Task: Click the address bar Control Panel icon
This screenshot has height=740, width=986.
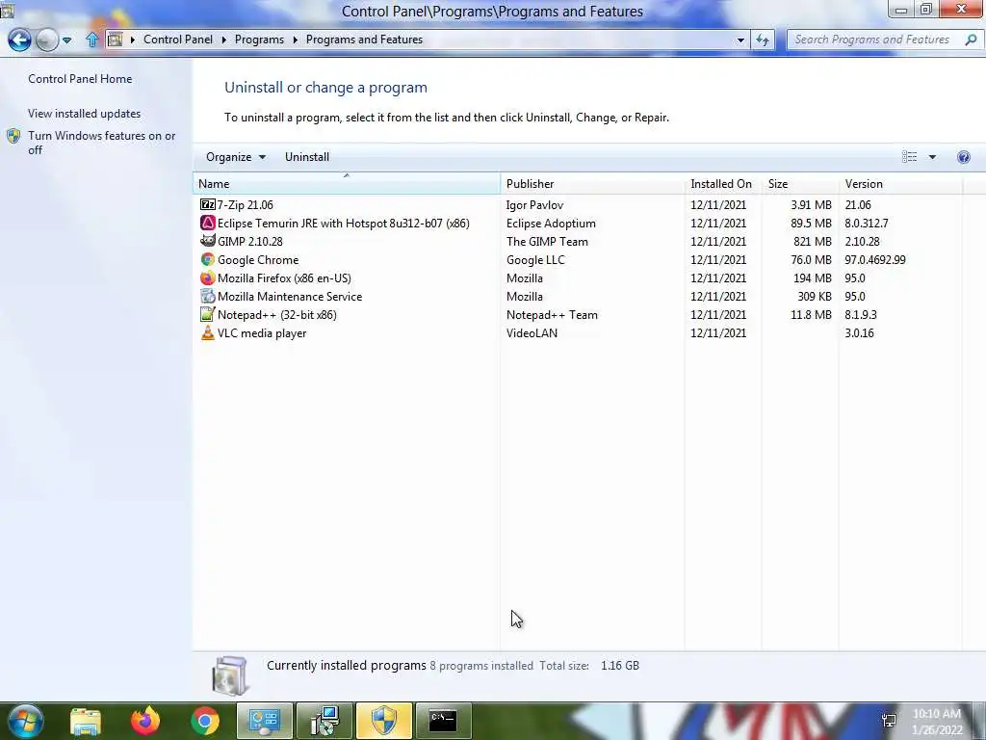Action: (x=116, y=40)
